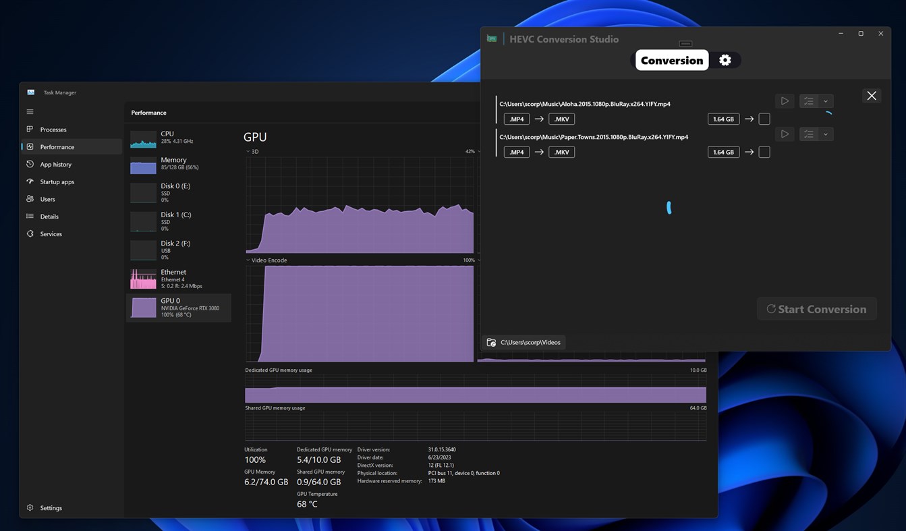Click the Details list icon
906x531 pixels.
click(x=30, y=216)
